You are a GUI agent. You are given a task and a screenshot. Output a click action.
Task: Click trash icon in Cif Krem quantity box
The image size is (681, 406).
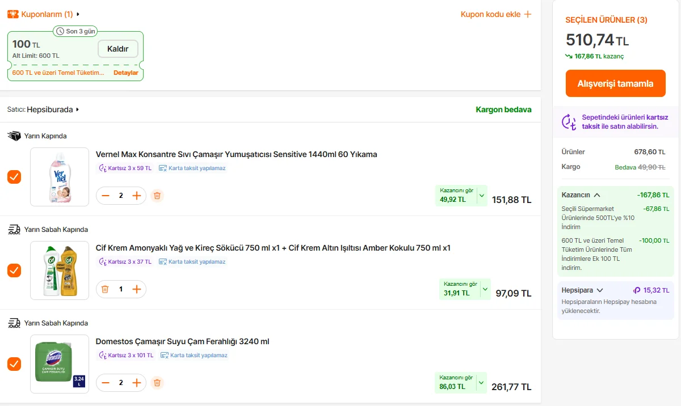(x=105, y=289)
